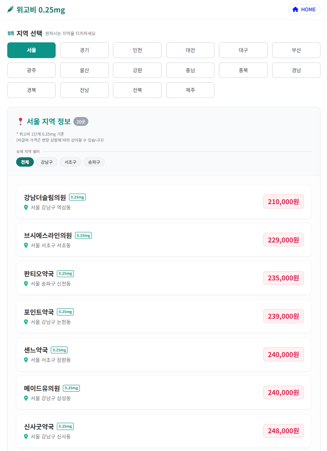
Task: Switch region to 경기
Action: coord(84,50)
